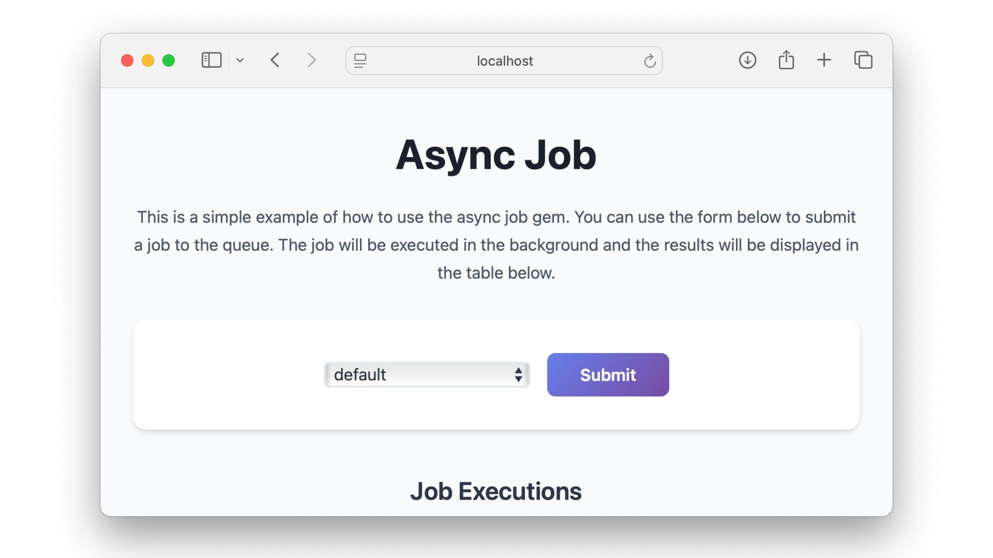
Task: Click the description paragraph text
Action: (x=496, y=245)
